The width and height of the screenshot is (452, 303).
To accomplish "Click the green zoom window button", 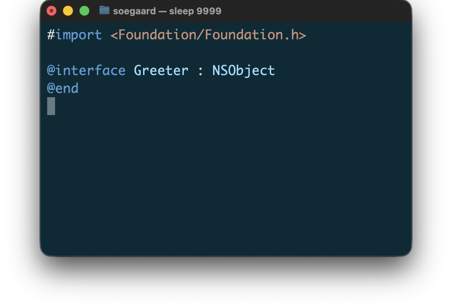I will click(84, 11).
